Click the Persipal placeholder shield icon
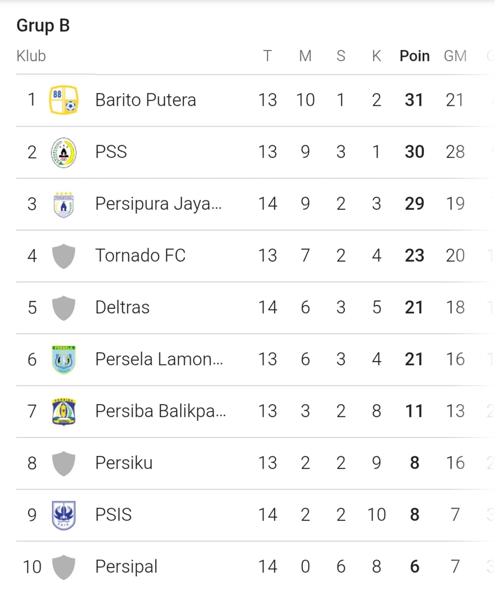The image size is (495, 598). (x=64, y=567)
